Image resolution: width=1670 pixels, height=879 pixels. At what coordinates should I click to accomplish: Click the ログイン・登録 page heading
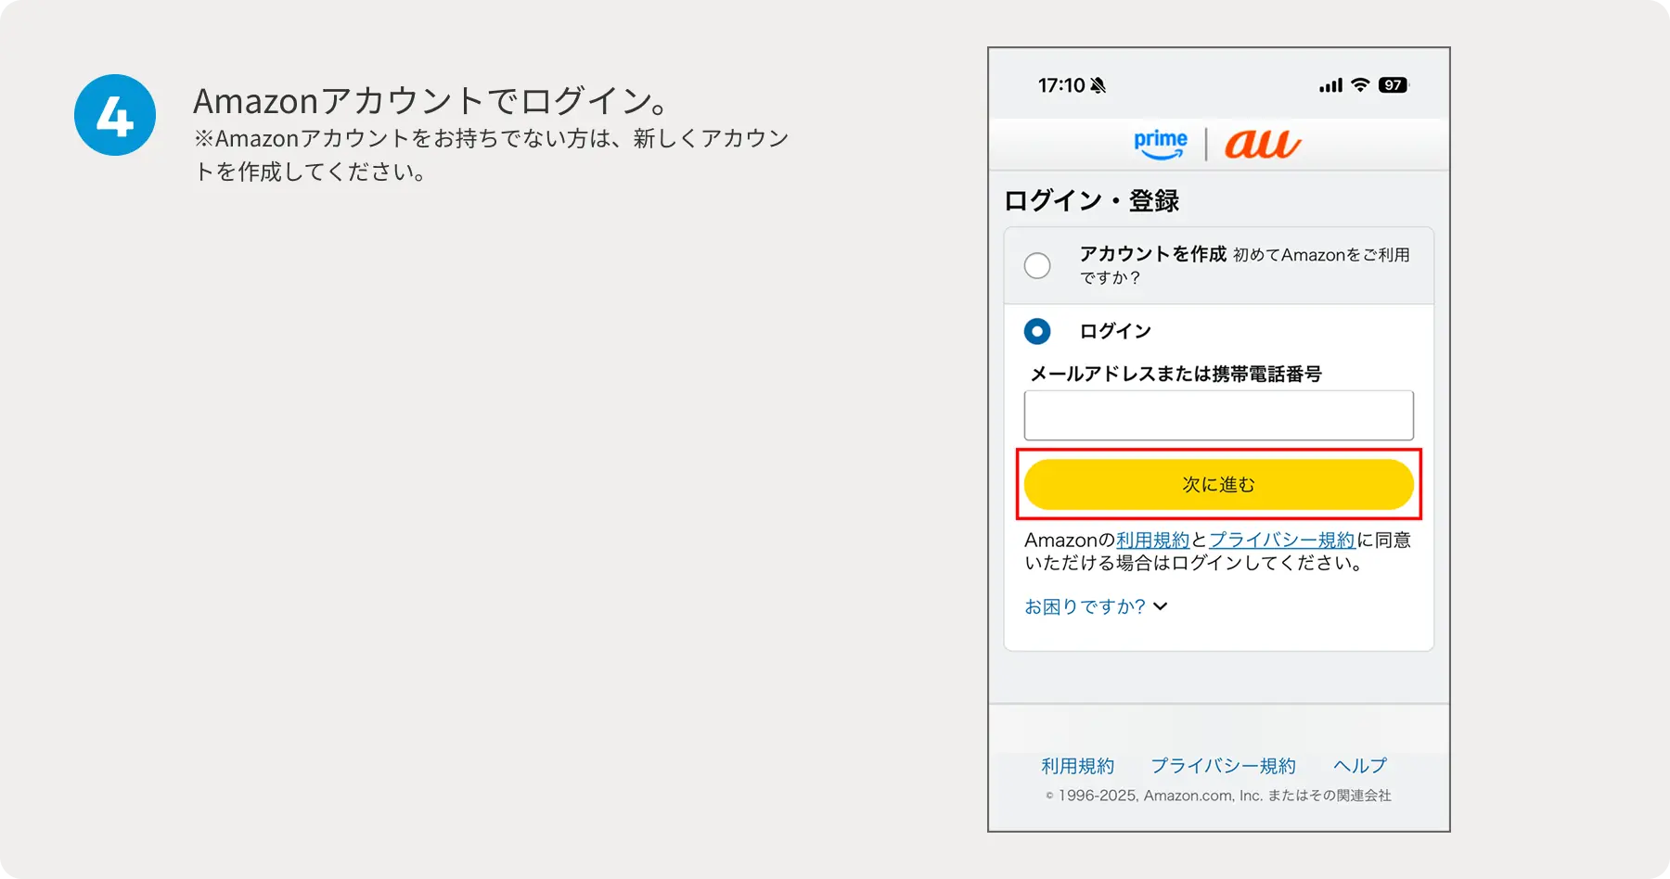(x=1091, y=200)
